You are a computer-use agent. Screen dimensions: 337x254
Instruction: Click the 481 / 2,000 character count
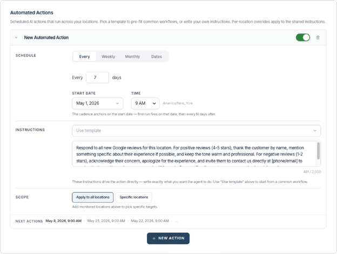coord(312,172)
